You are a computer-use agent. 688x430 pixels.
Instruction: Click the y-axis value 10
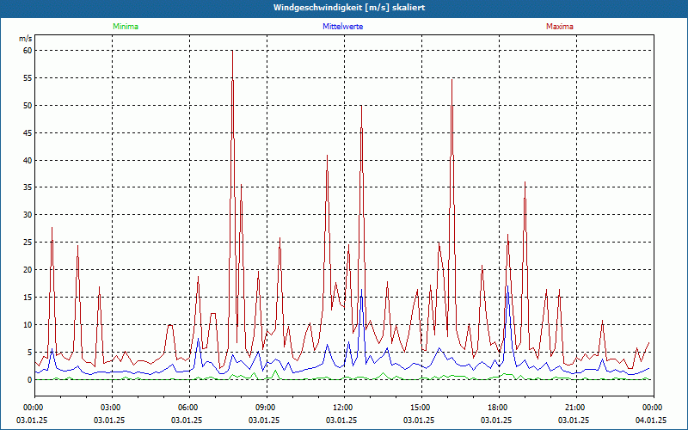(28, 325)
